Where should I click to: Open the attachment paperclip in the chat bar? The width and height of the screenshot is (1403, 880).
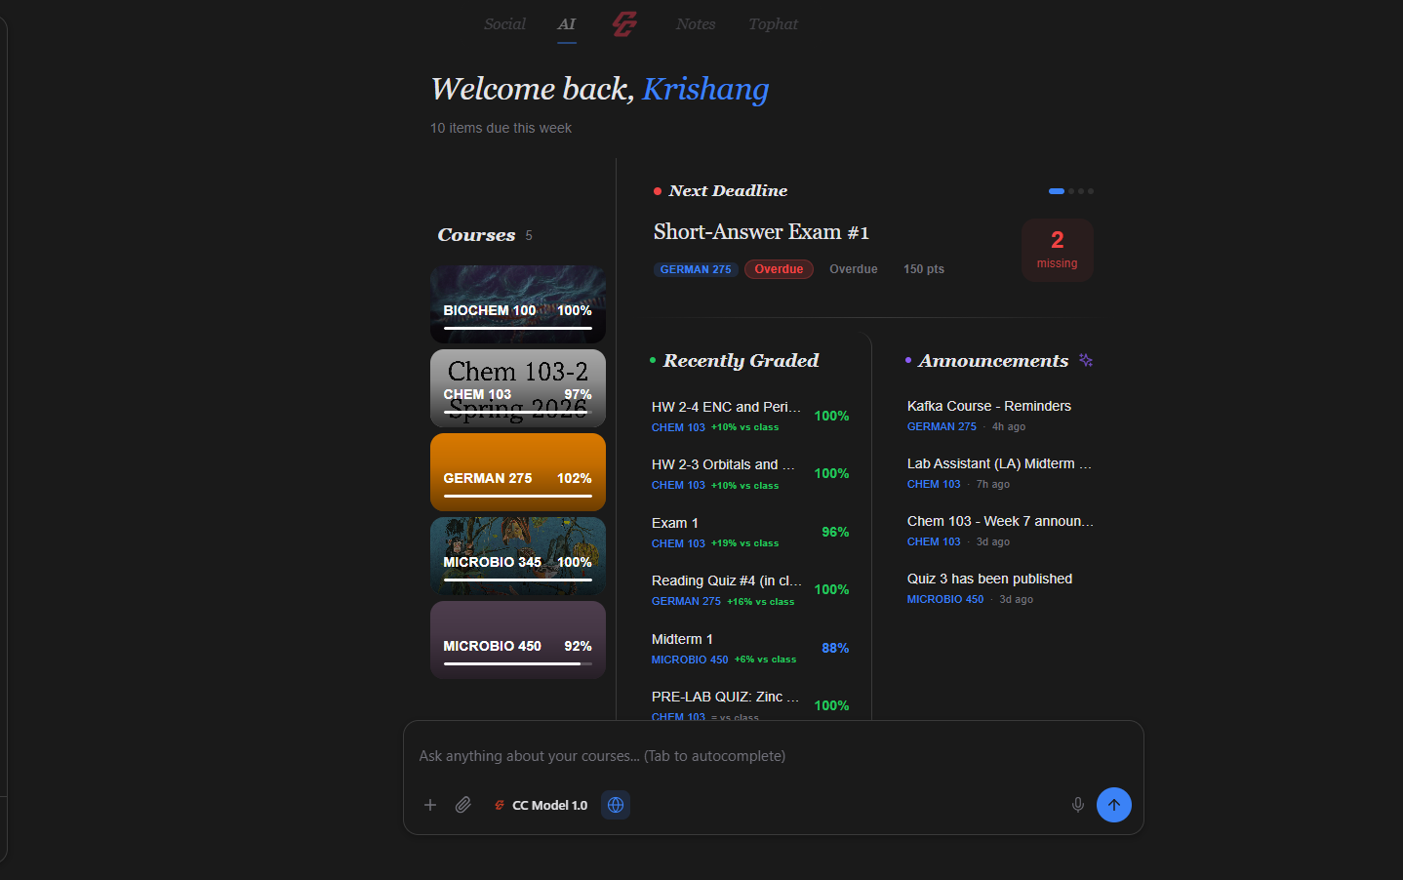[463, 805]
